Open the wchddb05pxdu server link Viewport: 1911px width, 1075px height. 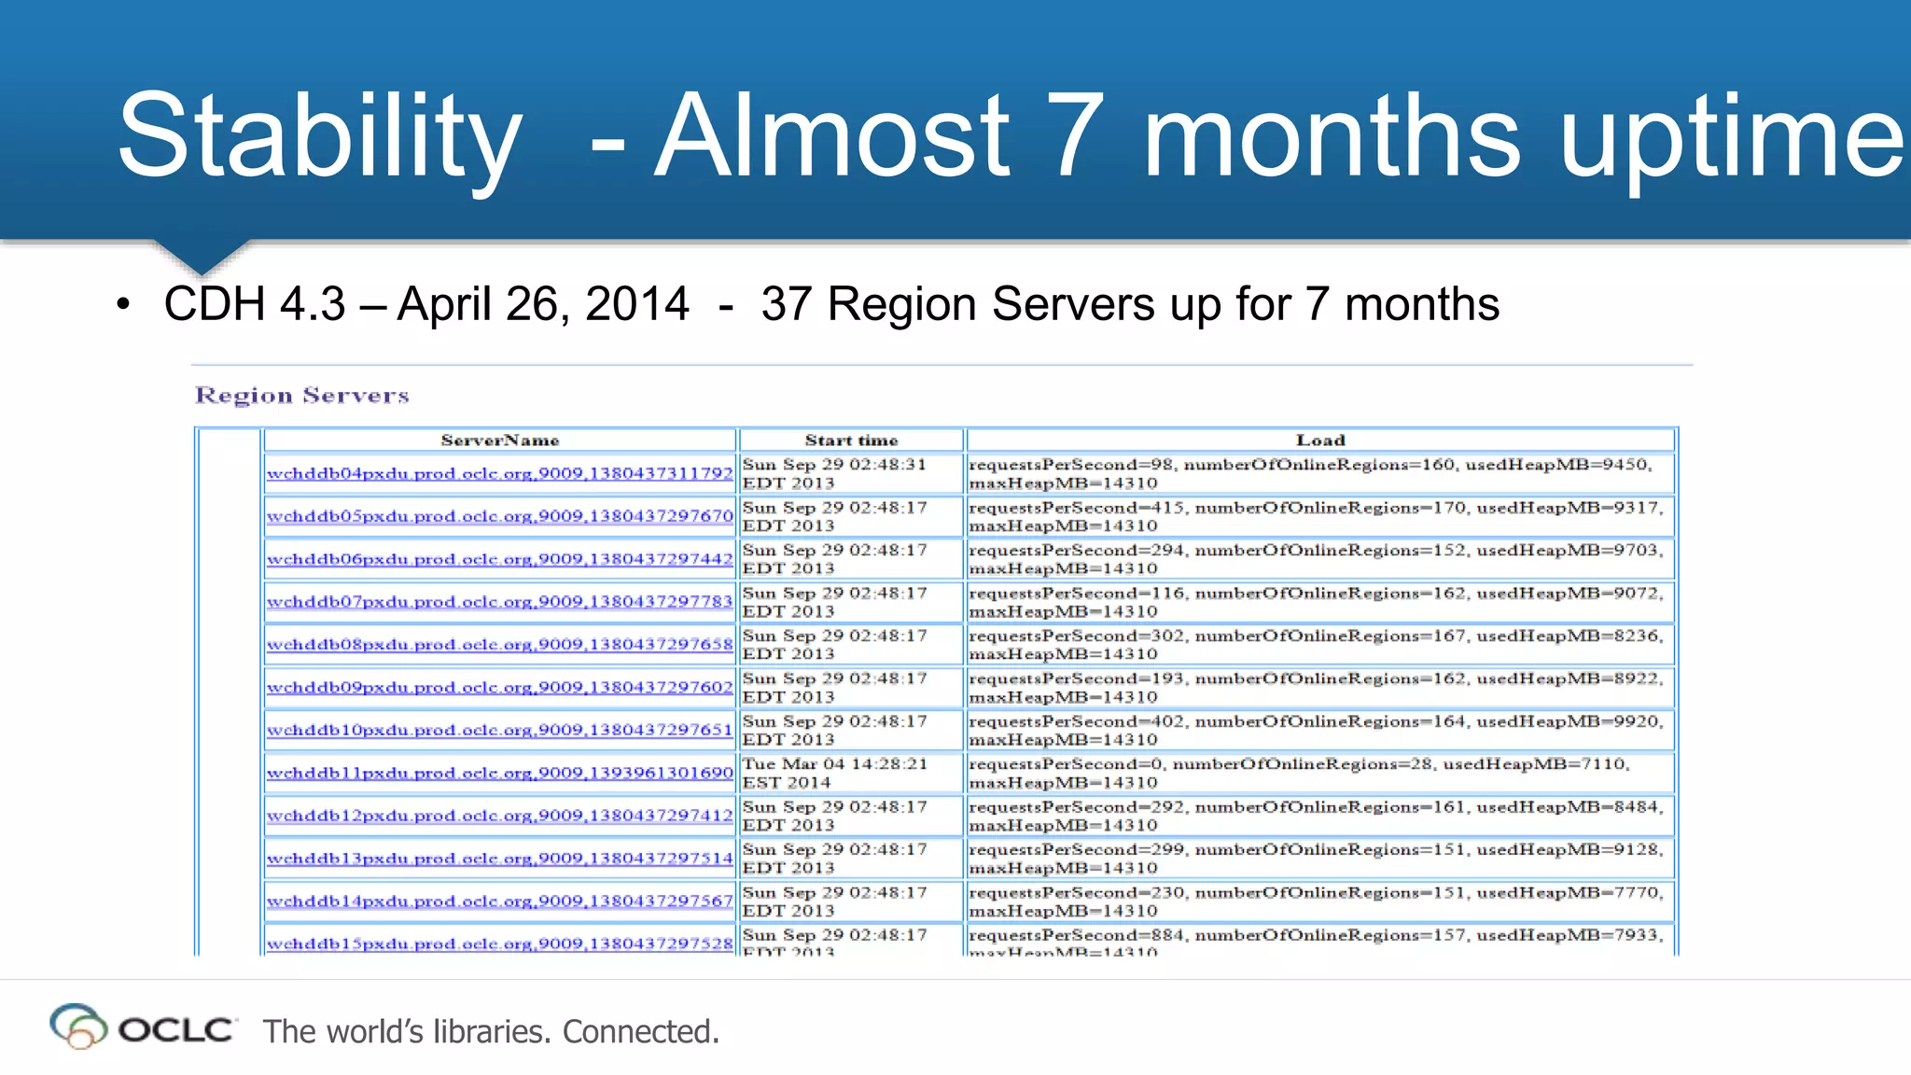coord(499,516)
